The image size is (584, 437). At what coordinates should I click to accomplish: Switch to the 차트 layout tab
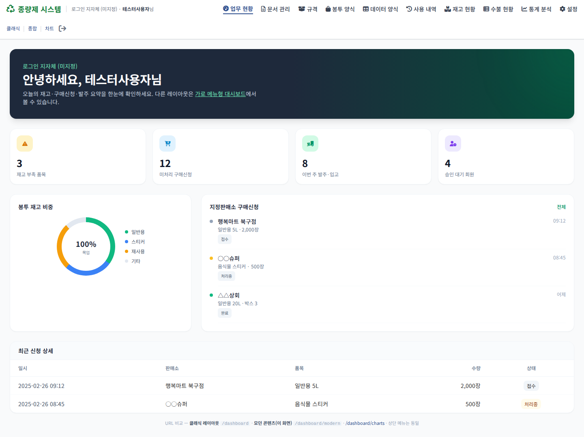(49, 28)
